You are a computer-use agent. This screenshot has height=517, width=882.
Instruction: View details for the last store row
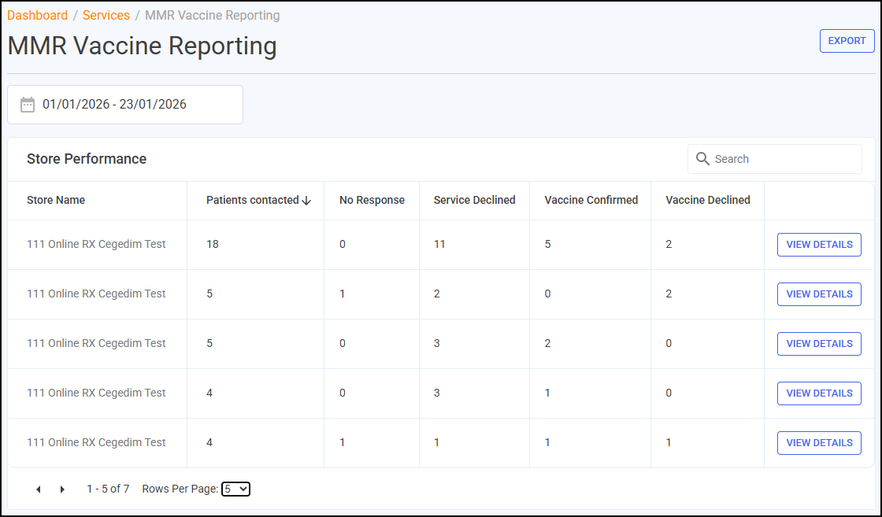point(819,443)
